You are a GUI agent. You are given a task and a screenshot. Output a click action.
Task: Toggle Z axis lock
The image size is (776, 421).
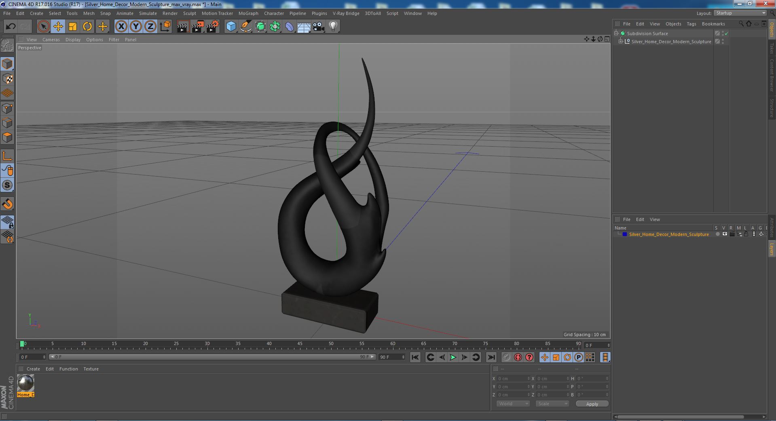tap(150, 27)
